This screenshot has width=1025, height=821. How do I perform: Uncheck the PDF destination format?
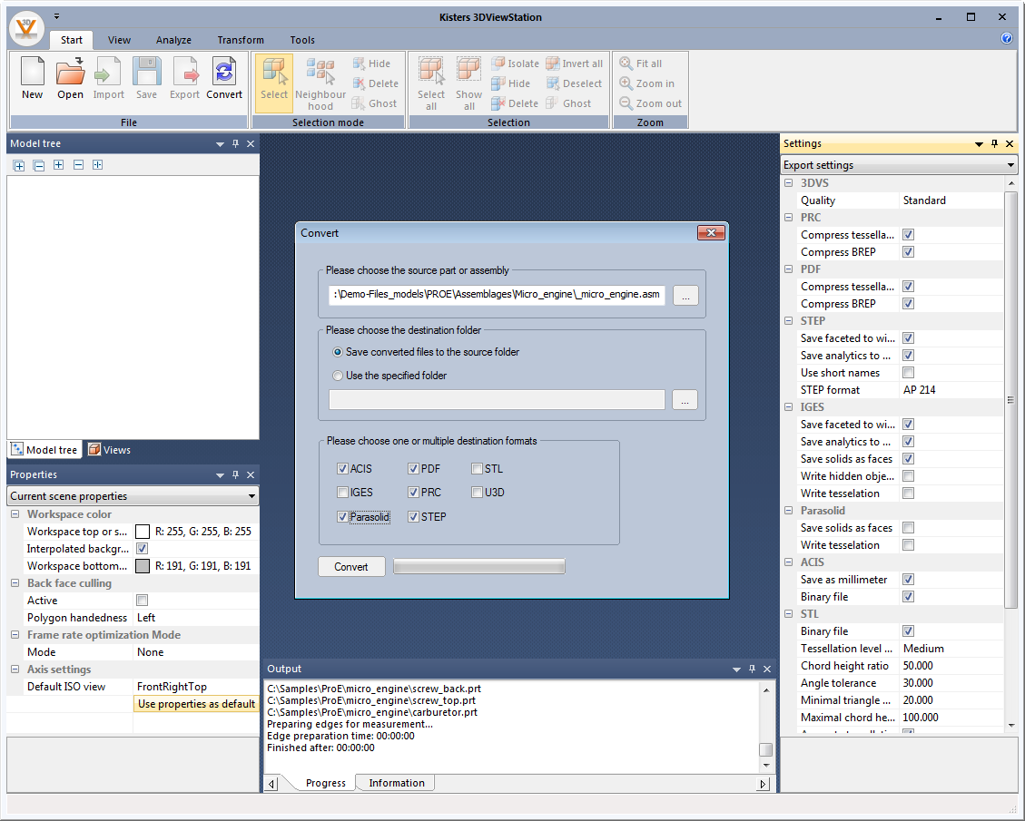413,469
